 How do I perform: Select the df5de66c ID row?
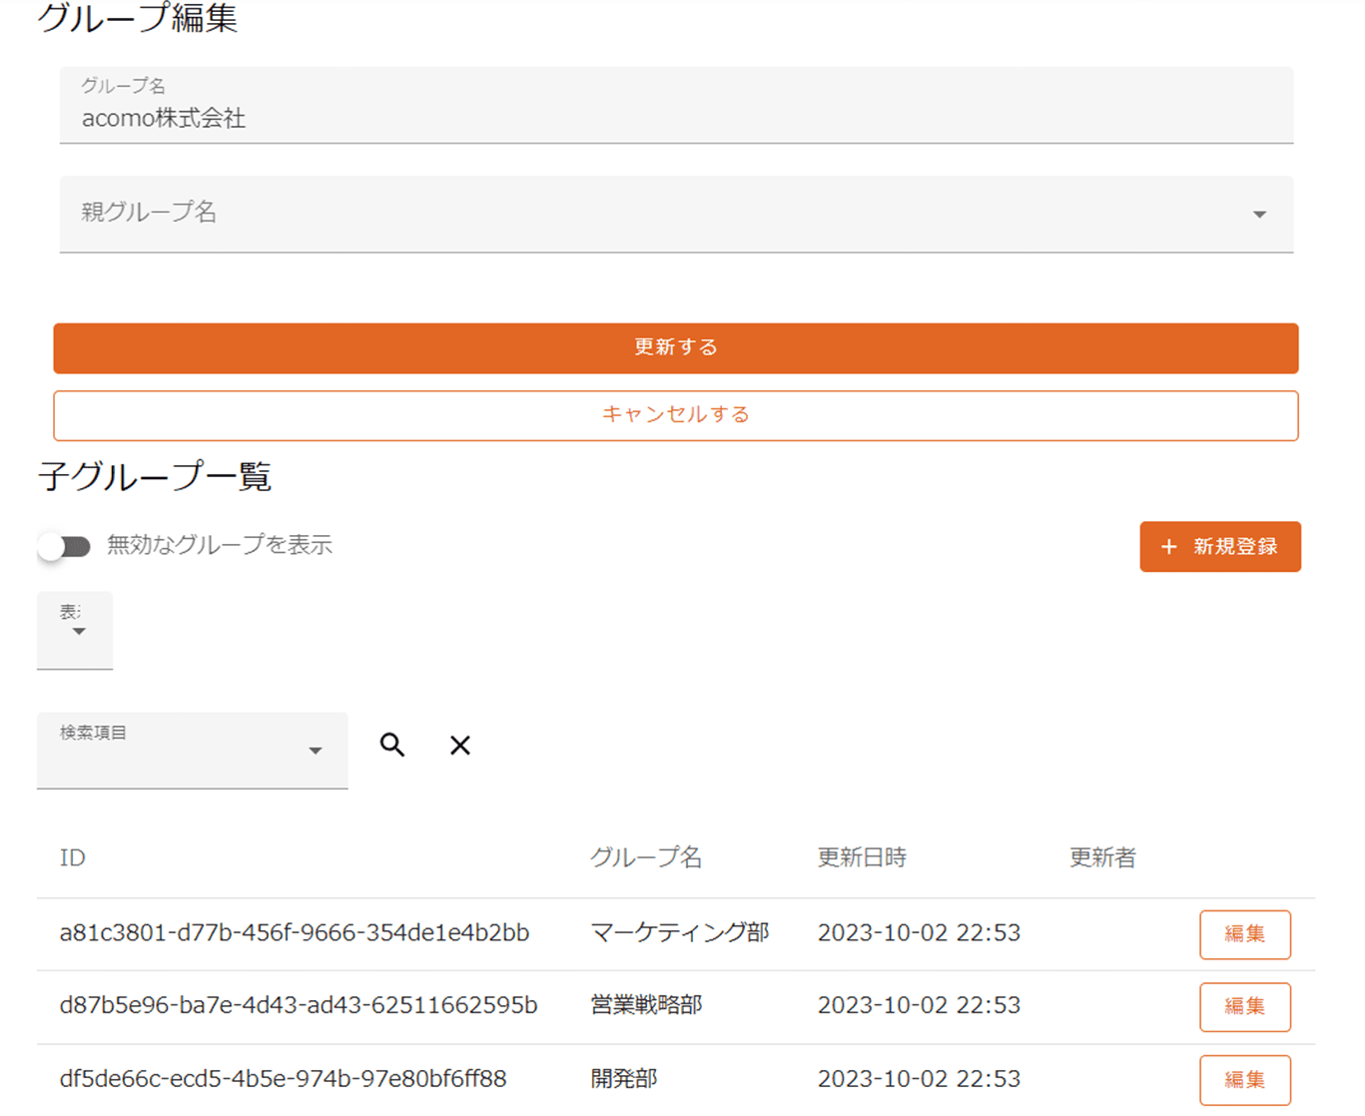[x=283, y=1078]
